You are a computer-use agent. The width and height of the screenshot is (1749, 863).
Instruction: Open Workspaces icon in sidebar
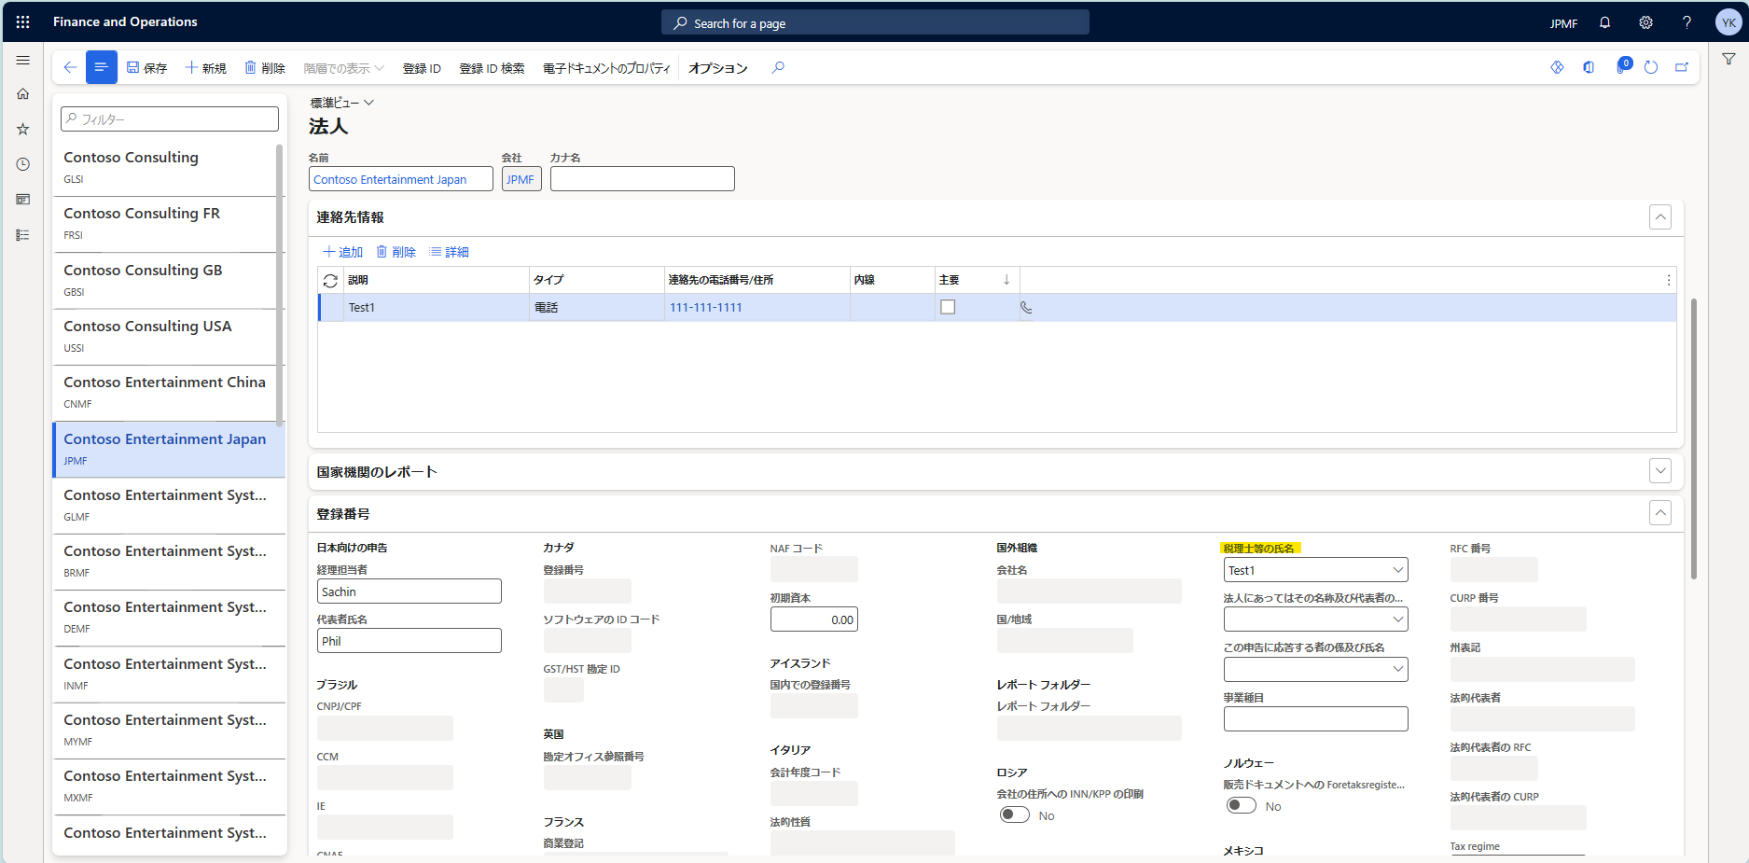point(23,200)
